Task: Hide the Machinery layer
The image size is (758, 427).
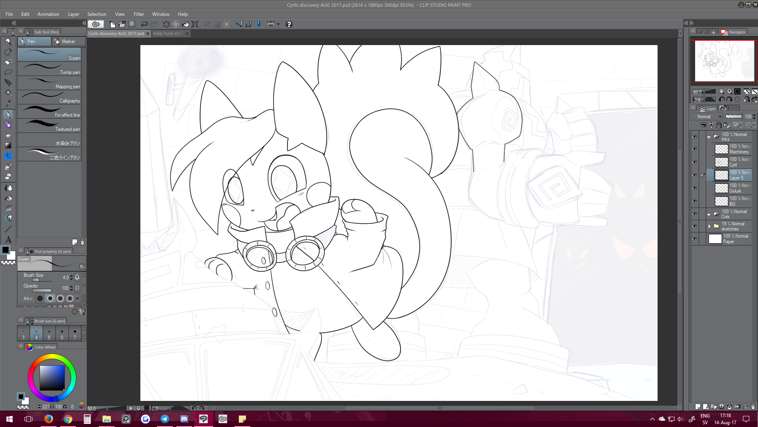Action: click(694, 149)
